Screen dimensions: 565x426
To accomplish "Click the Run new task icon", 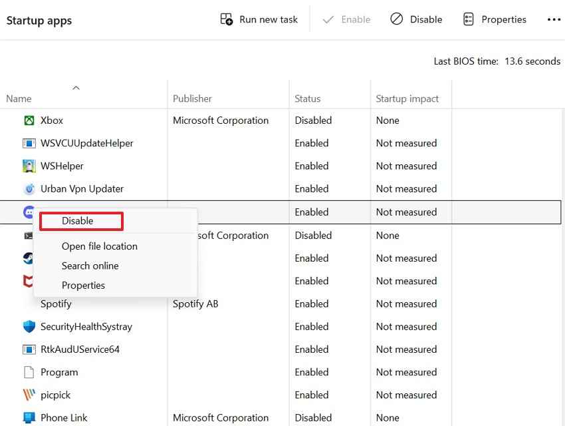I will click(226, 19).
